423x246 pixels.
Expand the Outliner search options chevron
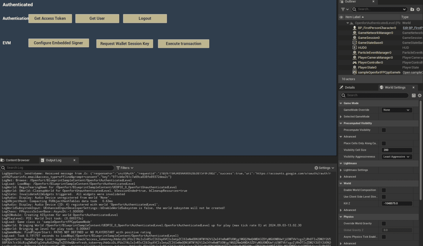404,9
